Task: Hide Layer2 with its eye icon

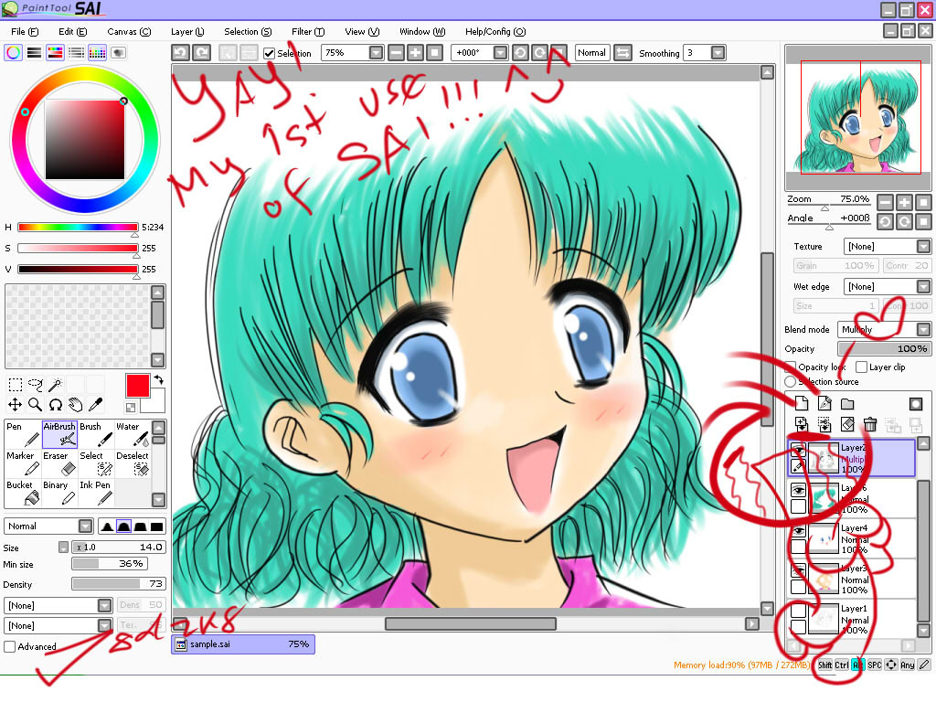Action: tap(798, 450)
